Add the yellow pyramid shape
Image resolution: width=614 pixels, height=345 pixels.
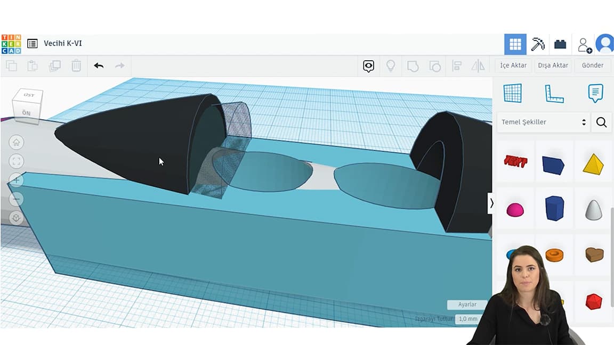pyautogui.click(x=593, y=163)
